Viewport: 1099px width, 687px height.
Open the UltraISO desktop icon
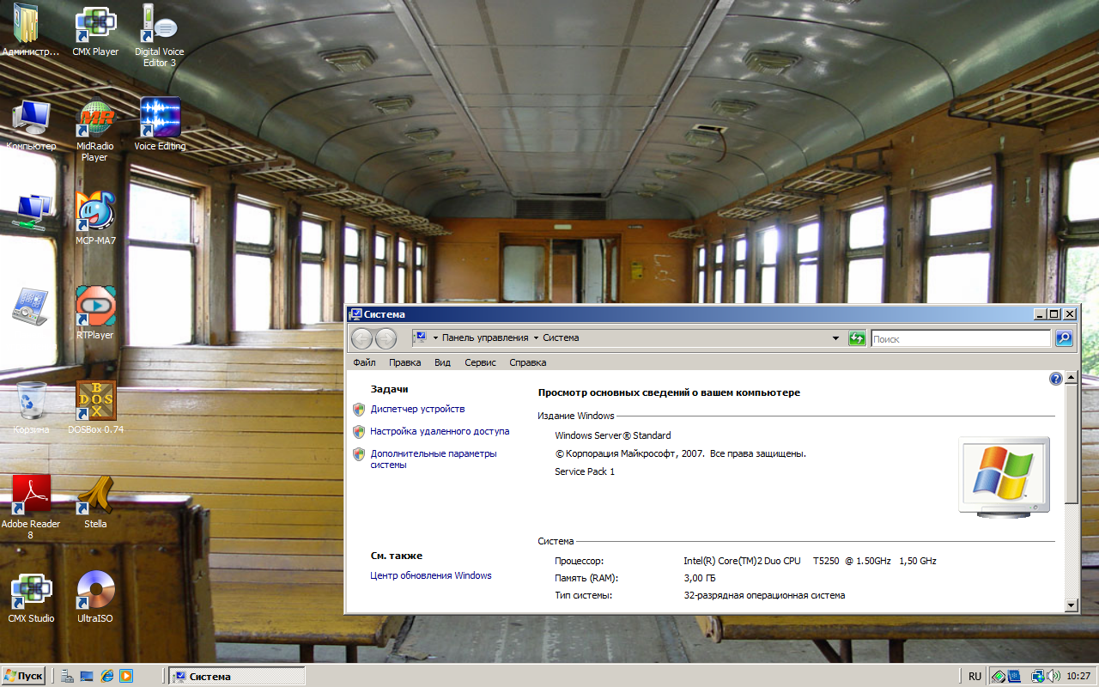(x=95, y=591)
